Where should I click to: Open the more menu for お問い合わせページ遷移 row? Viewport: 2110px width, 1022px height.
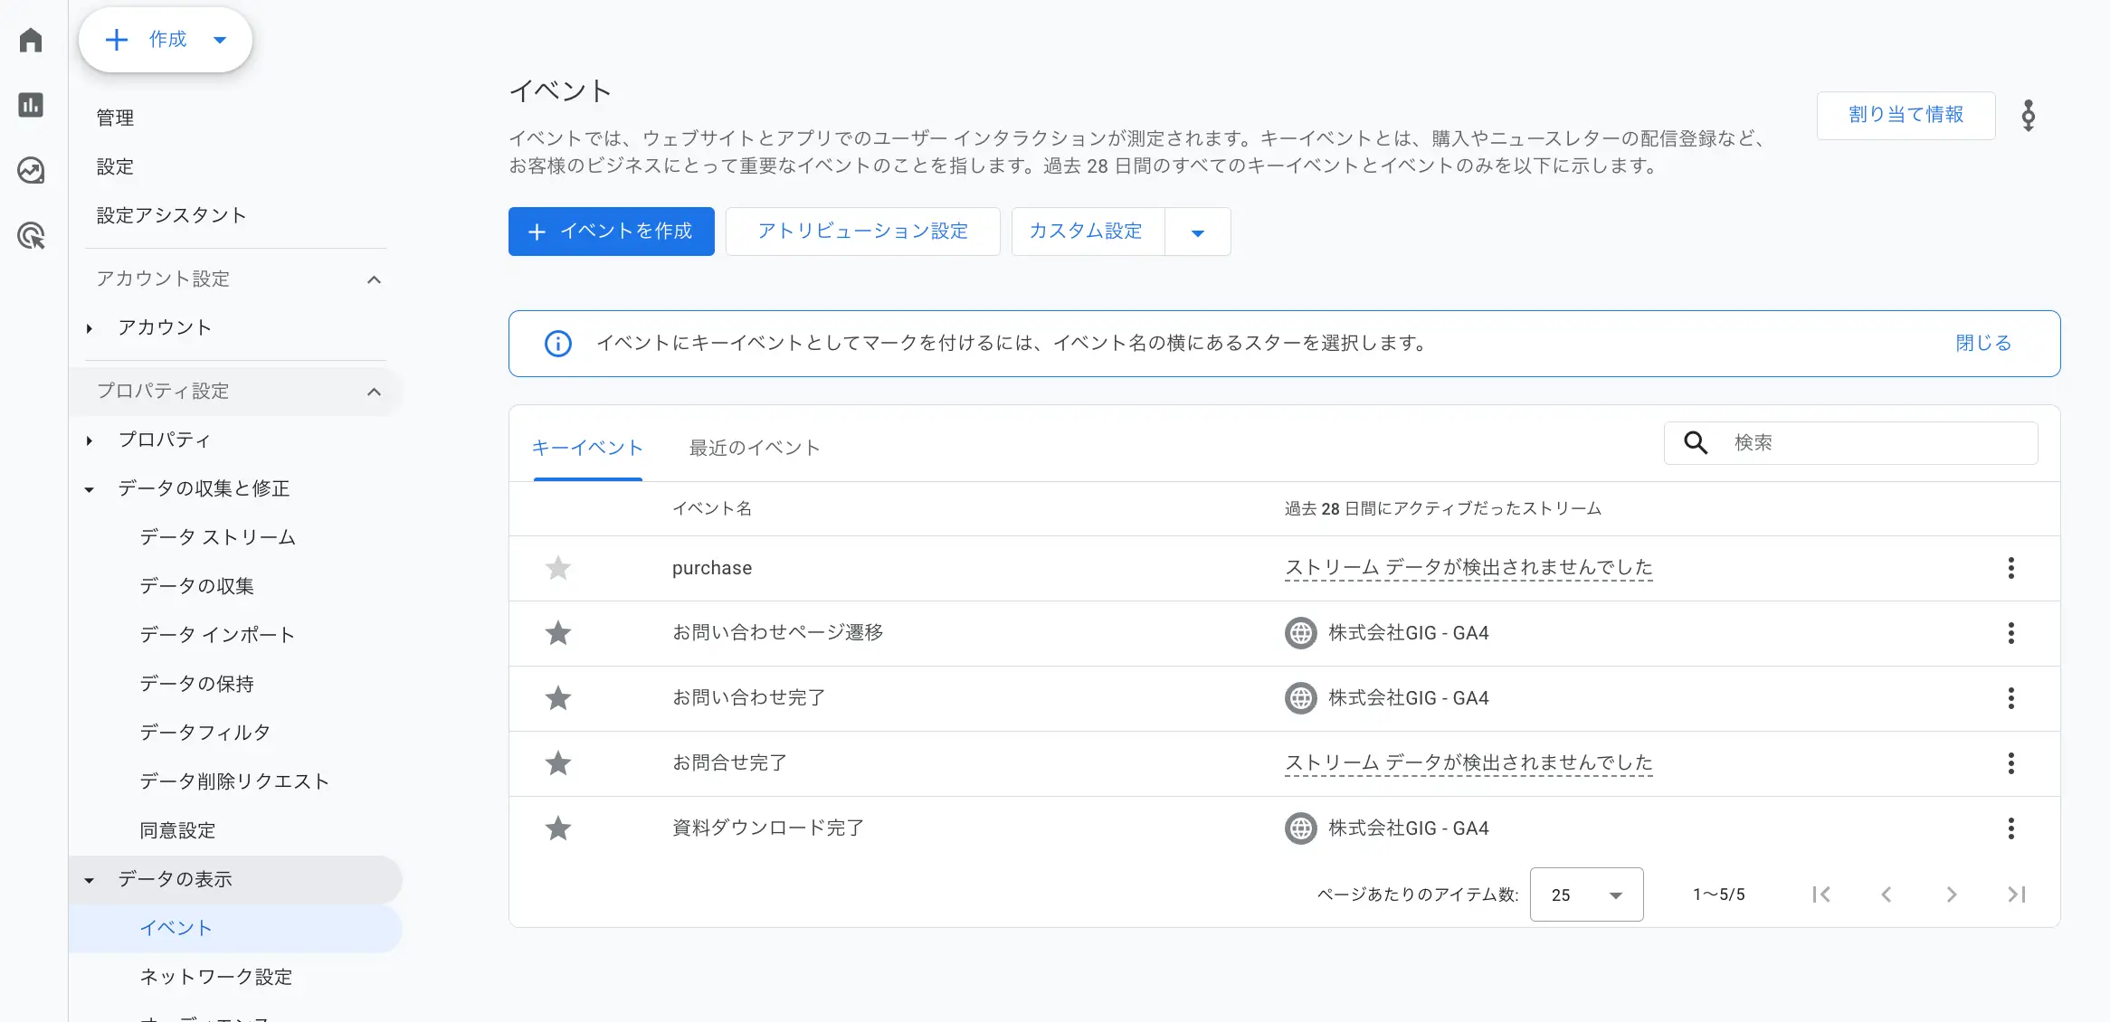(2011, 633)
